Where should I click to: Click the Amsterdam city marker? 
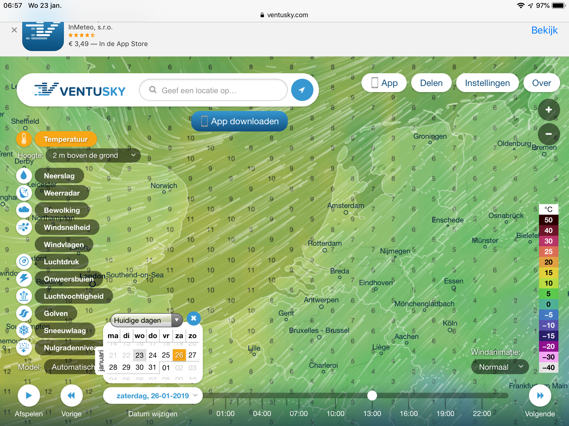(346, 212)
